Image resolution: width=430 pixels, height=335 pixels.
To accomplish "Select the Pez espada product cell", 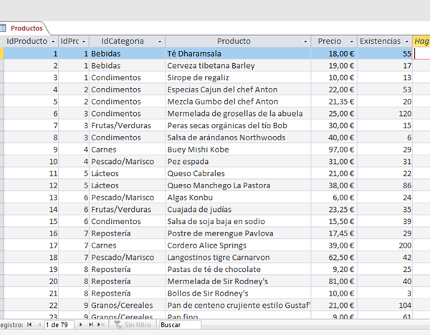I will pyautogui.click(x=238, y=161).
